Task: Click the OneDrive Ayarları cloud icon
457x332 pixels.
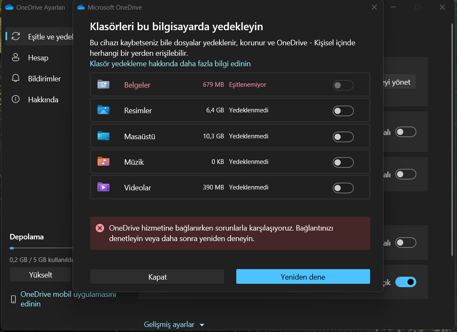Action: pyautogui.click(x=9, y=7)
